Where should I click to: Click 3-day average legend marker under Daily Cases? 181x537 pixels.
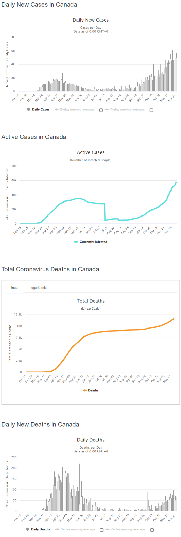[x=57, y=109]
